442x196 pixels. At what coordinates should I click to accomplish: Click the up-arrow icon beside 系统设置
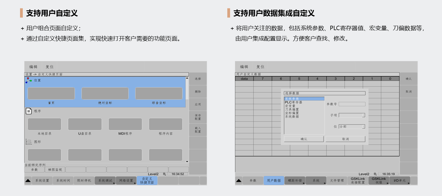coord(28,181)
